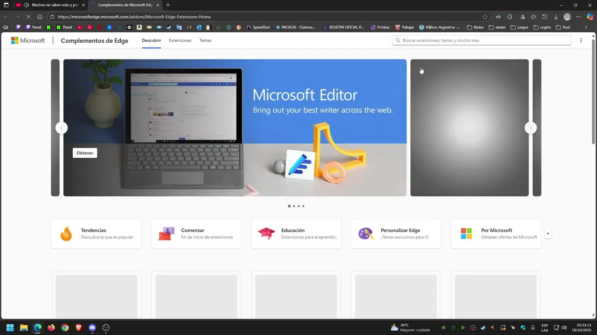The width and height of the screenshot is (597, 335).
Task: Click the Obtener button on Microsoft Editor banner
Action: click(x=85, y=153)
